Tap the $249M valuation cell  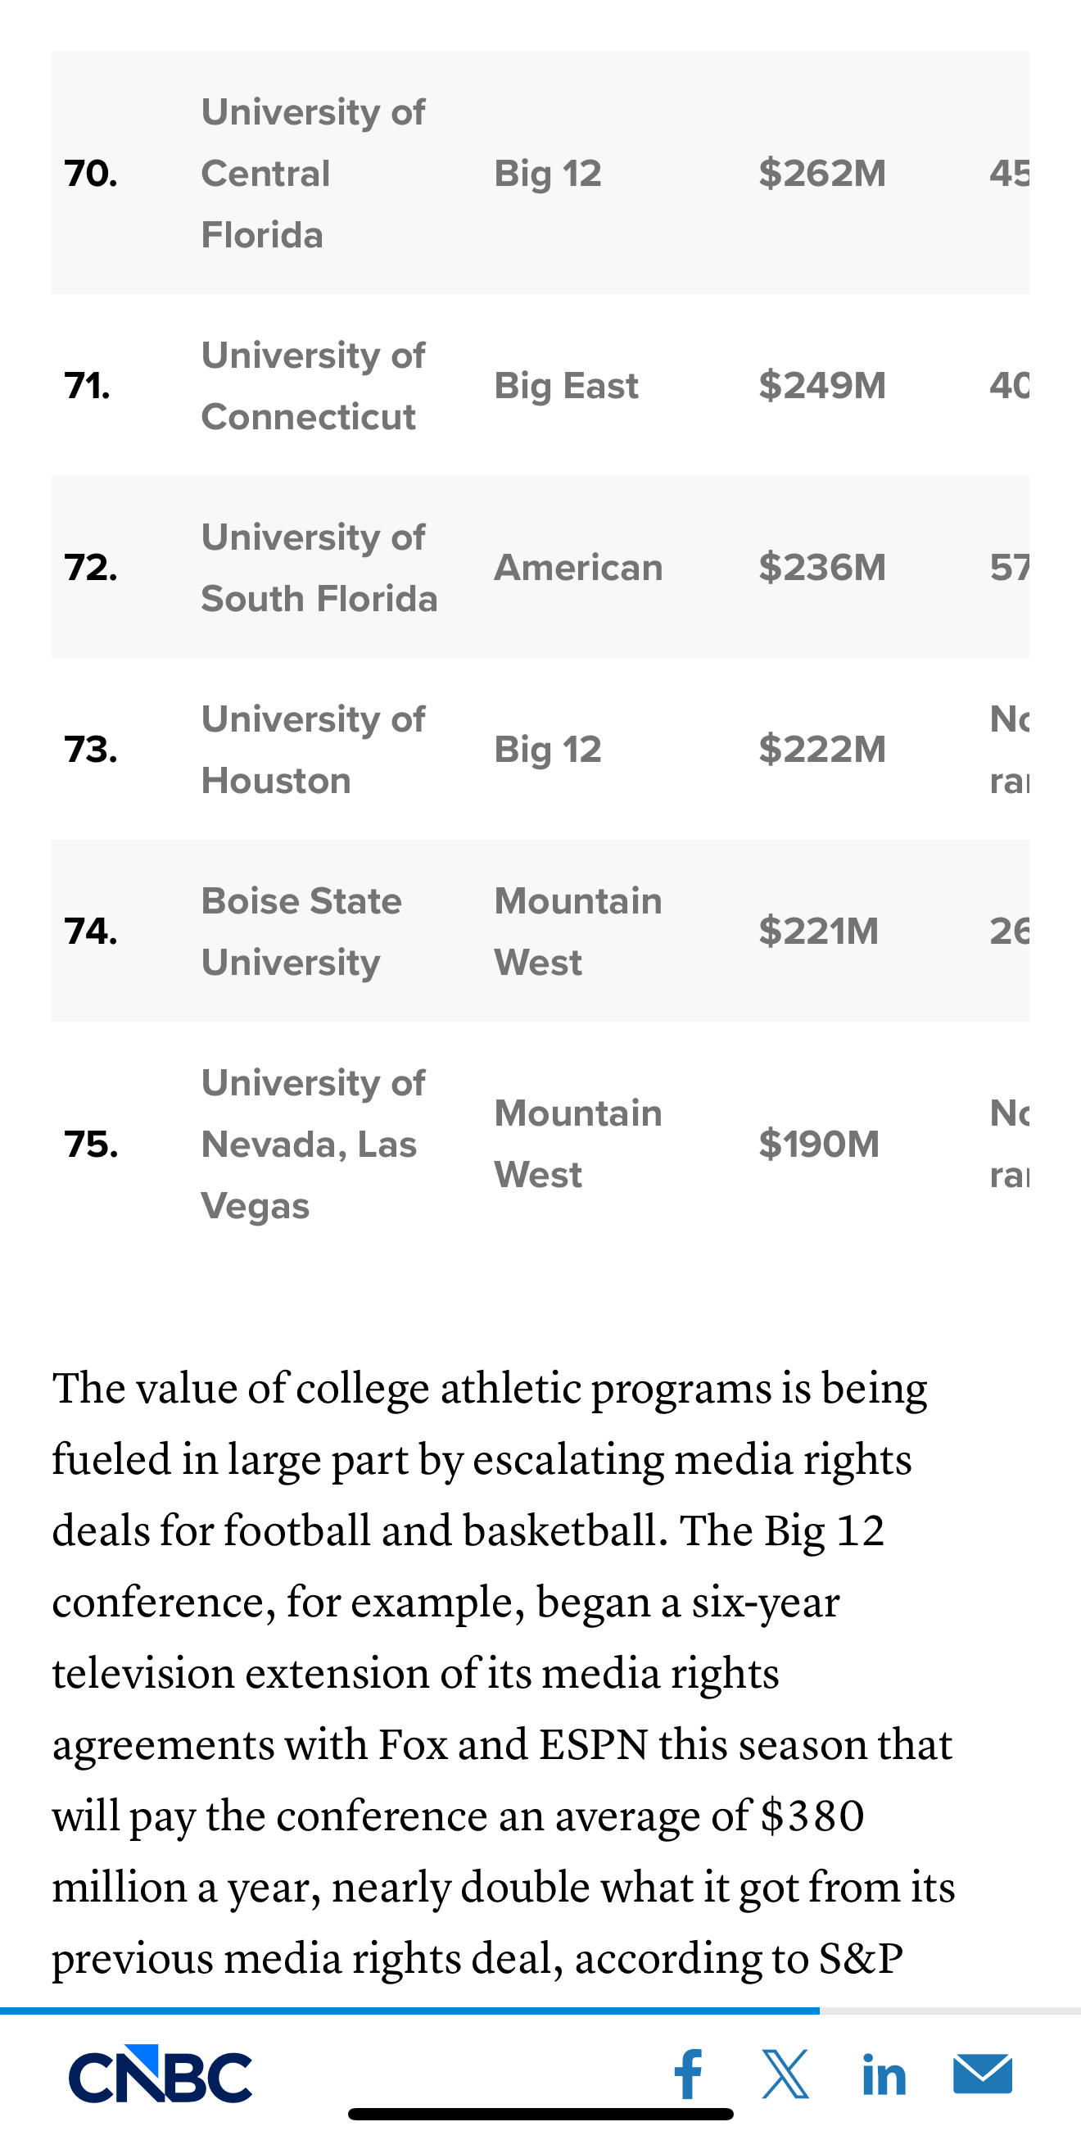822,386
